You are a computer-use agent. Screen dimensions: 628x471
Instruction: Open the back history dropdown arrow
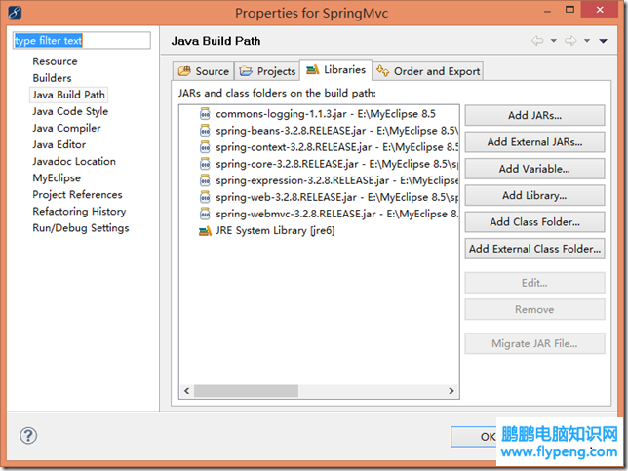[x=554, y=40]
